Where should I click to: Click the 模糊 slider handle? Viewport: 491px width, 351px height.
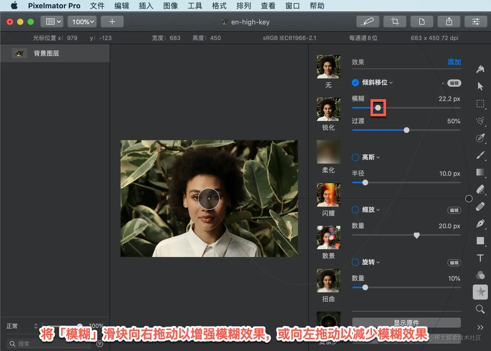tap(378, 108)
